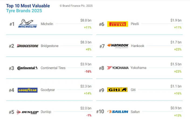
Task: Select the yellow Pirelli logo
Action: (118, 24)
